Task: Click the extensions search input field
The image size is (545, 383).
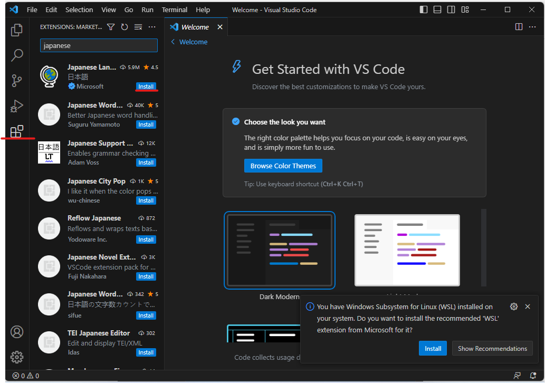Action: pos(99,45)
